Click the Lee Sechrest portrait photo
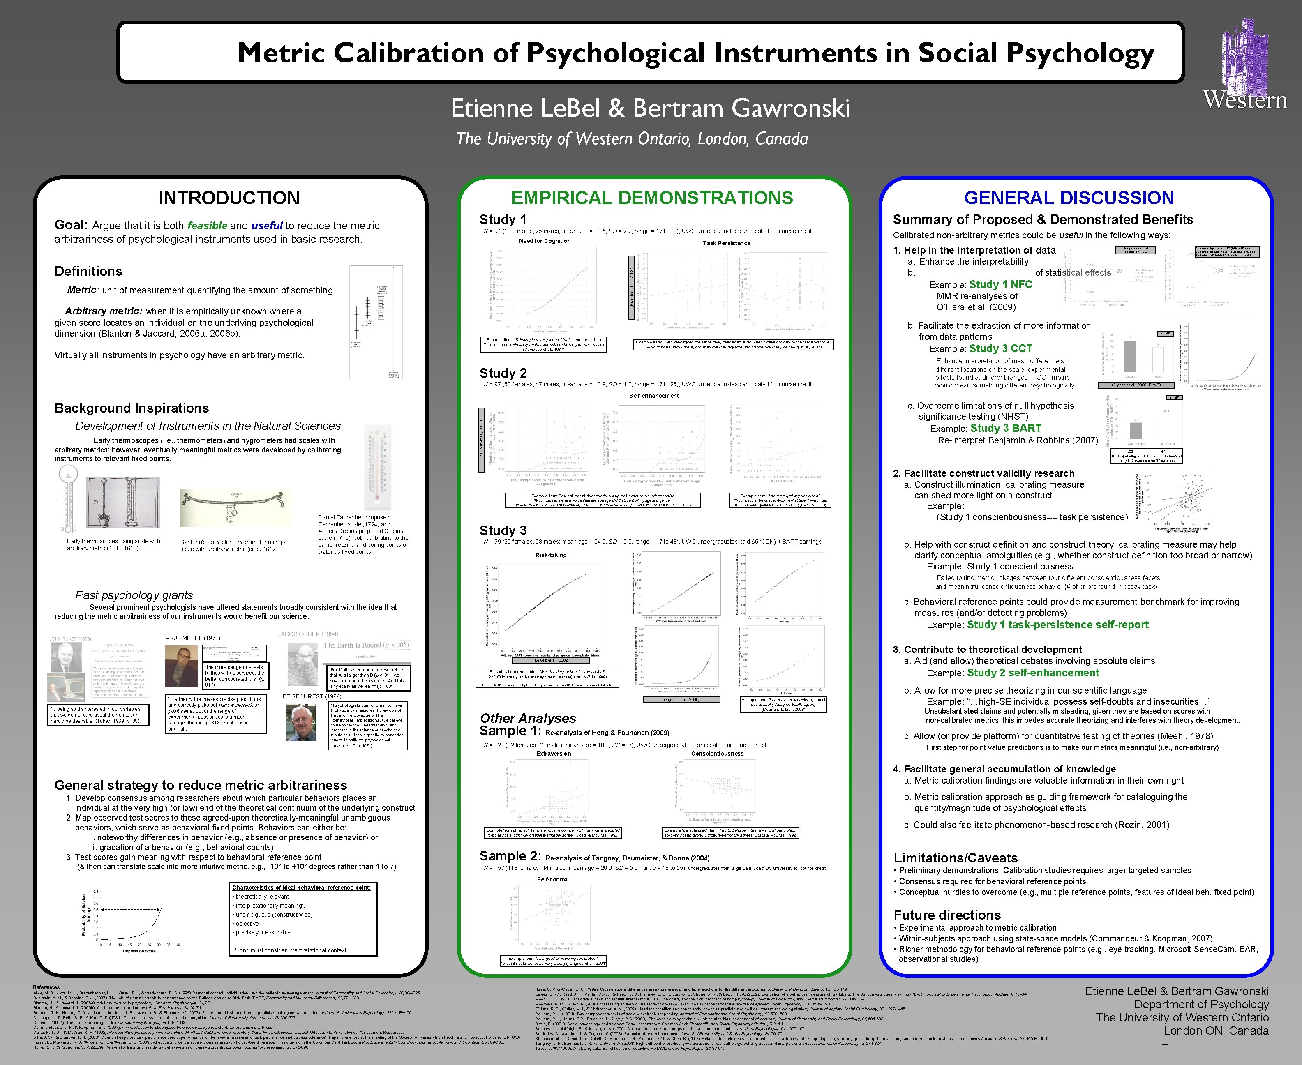 (x=301, y=722)
